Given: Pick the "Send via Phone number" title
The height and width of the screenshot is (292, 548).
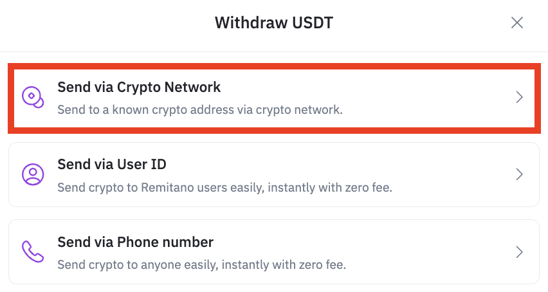Looking at the screenshot, I should (135, 242).
